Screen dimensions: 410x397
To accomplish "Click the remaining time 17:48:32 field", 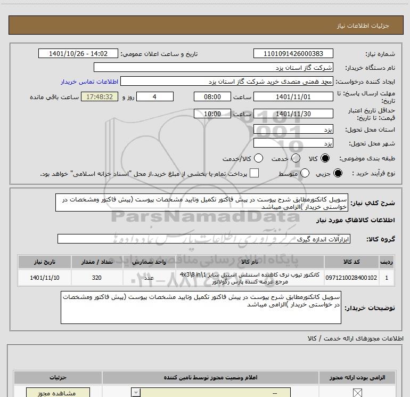I will [100, 96].
